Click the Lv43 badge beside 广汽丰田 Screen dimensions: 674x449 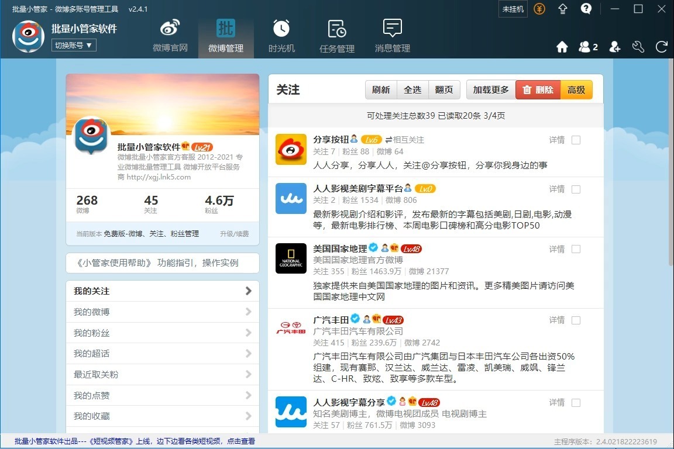point(393,320)
